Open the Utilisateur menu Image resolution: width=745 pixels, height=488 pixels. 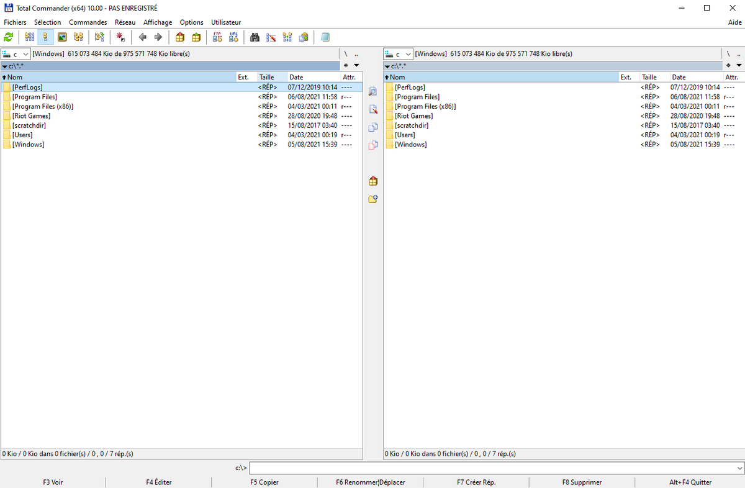coord(226,22)
